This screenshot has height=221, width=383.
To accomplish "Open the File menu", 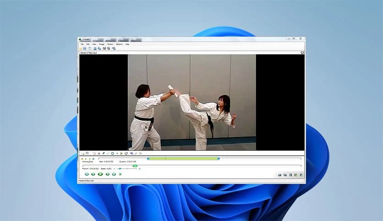I will tap(82, 44).
